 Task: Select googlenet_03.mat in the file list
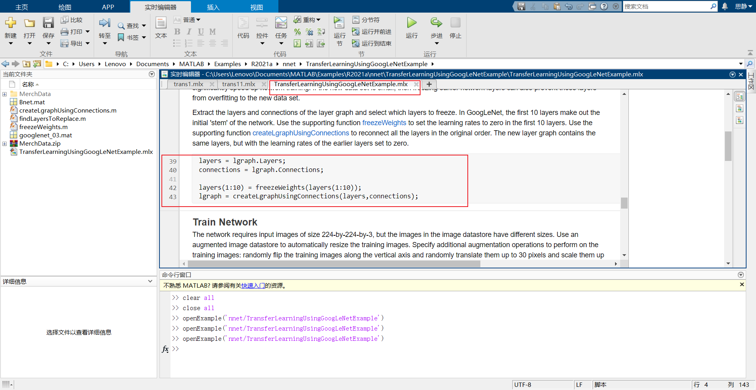coord(46,135)
